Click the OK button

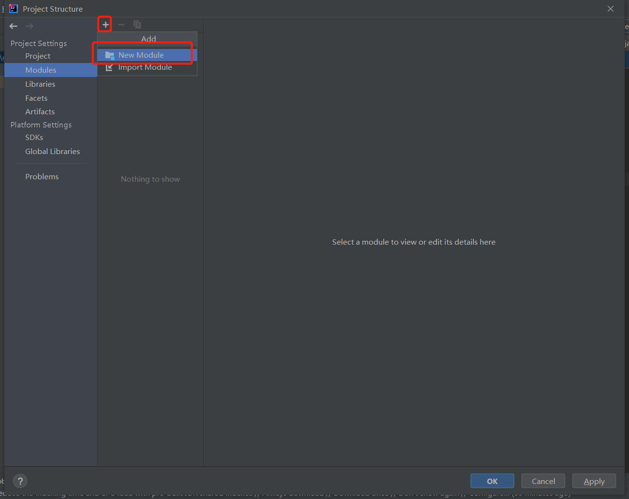pyautogui.click(x=492, y=481)
